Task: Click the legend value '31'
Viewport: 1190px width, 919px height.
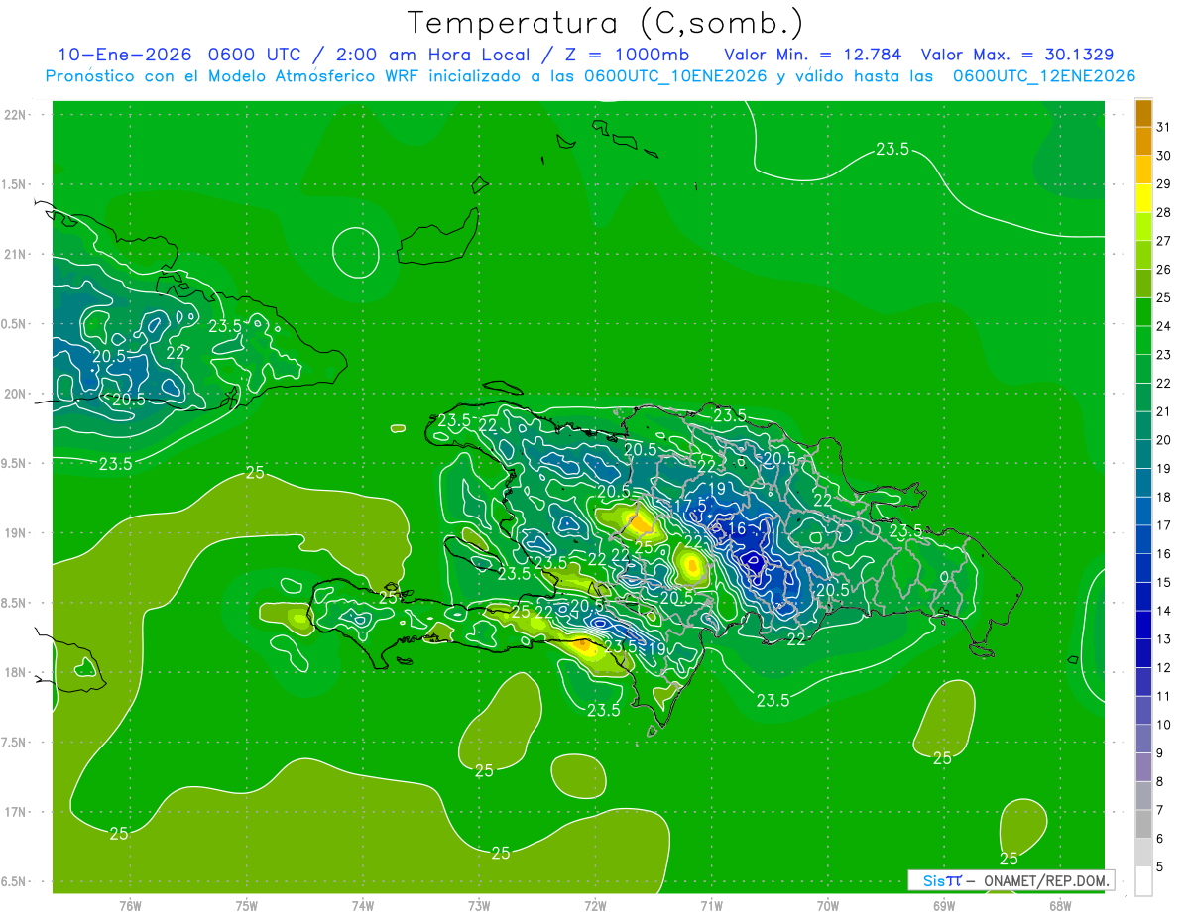Action: (x=1163, y=127)
